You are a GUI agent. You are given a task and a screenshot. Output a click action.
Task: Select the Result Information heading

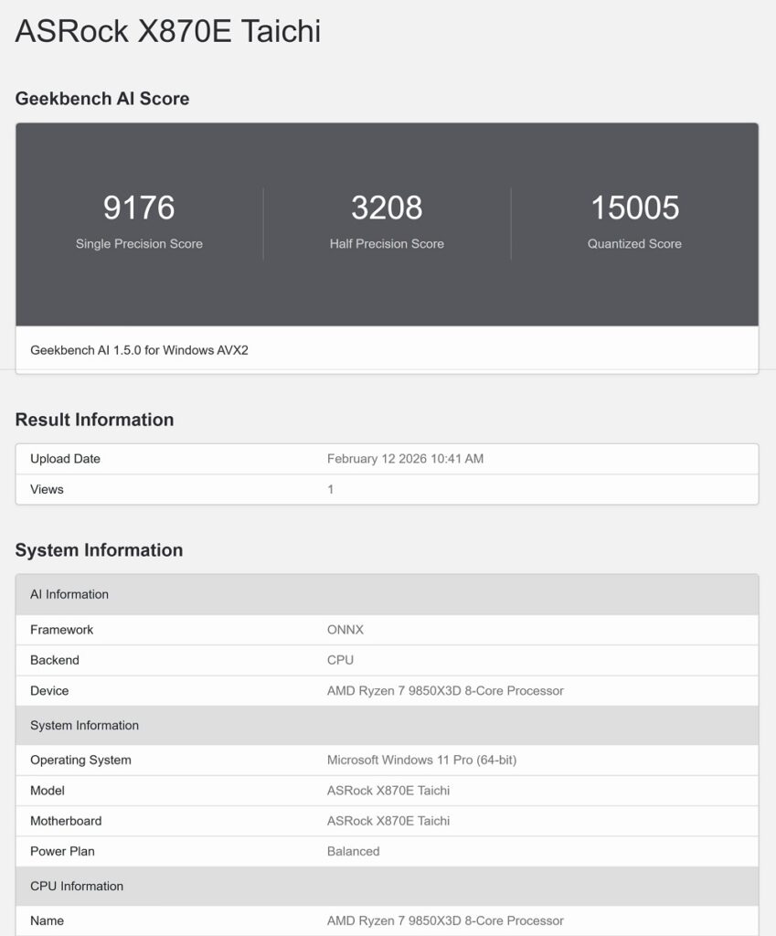coord(94,420)
